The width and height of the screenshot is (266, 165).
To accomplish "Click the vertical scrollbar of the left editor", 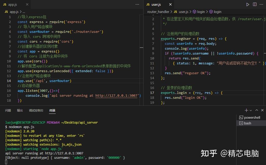I will 142,48.
